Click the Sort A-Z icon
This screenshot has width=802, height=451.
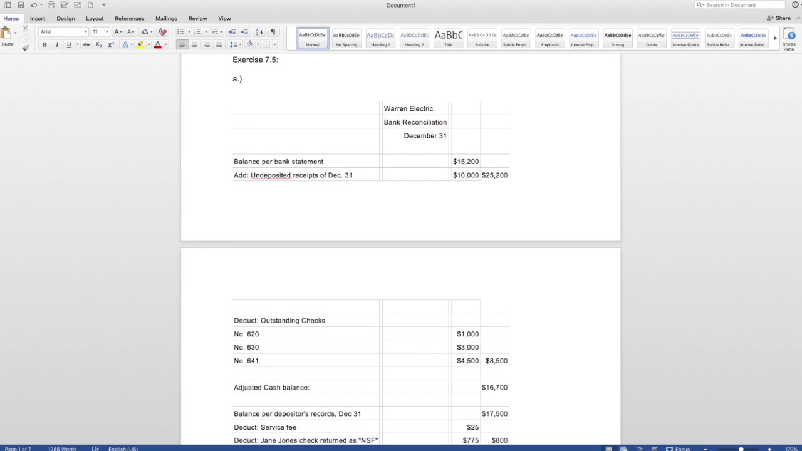tap(260, 32)
